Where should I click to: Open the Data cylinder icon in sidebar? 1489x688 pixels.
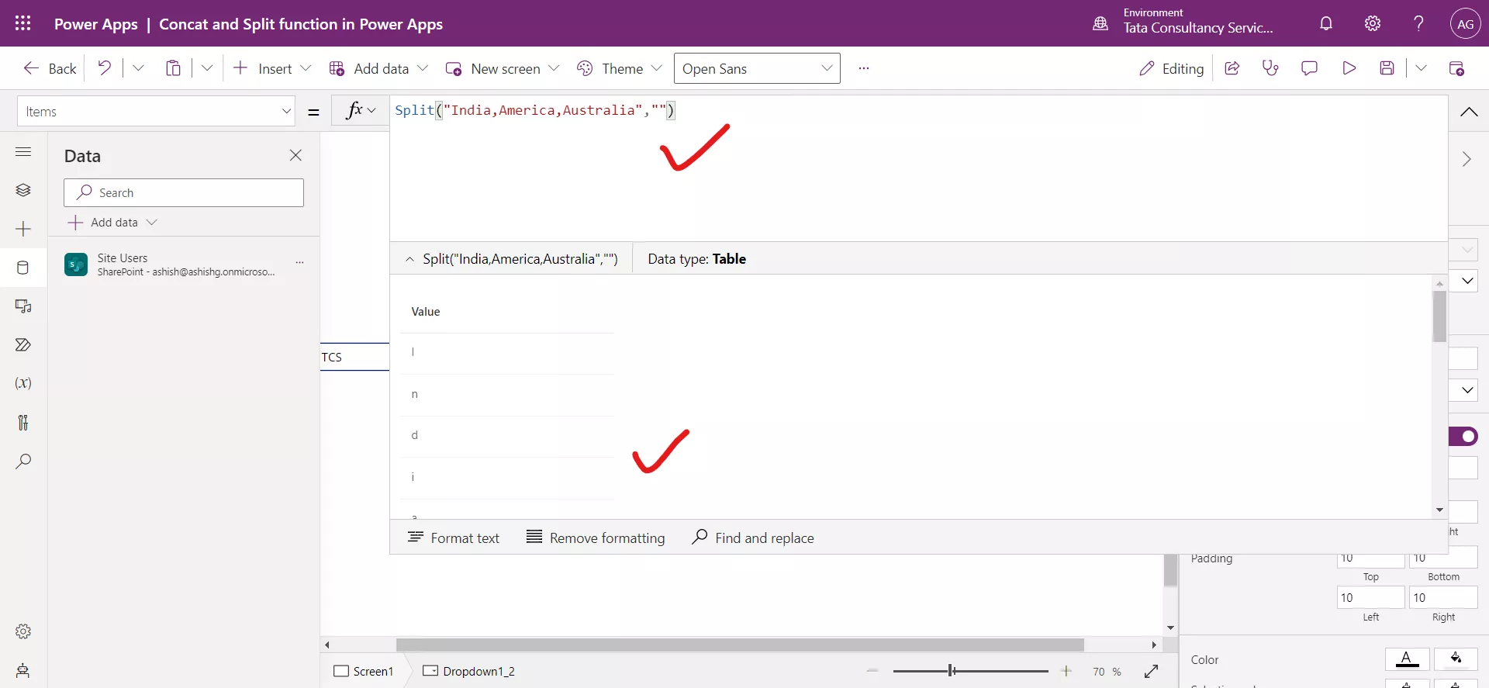click(23, 268)
